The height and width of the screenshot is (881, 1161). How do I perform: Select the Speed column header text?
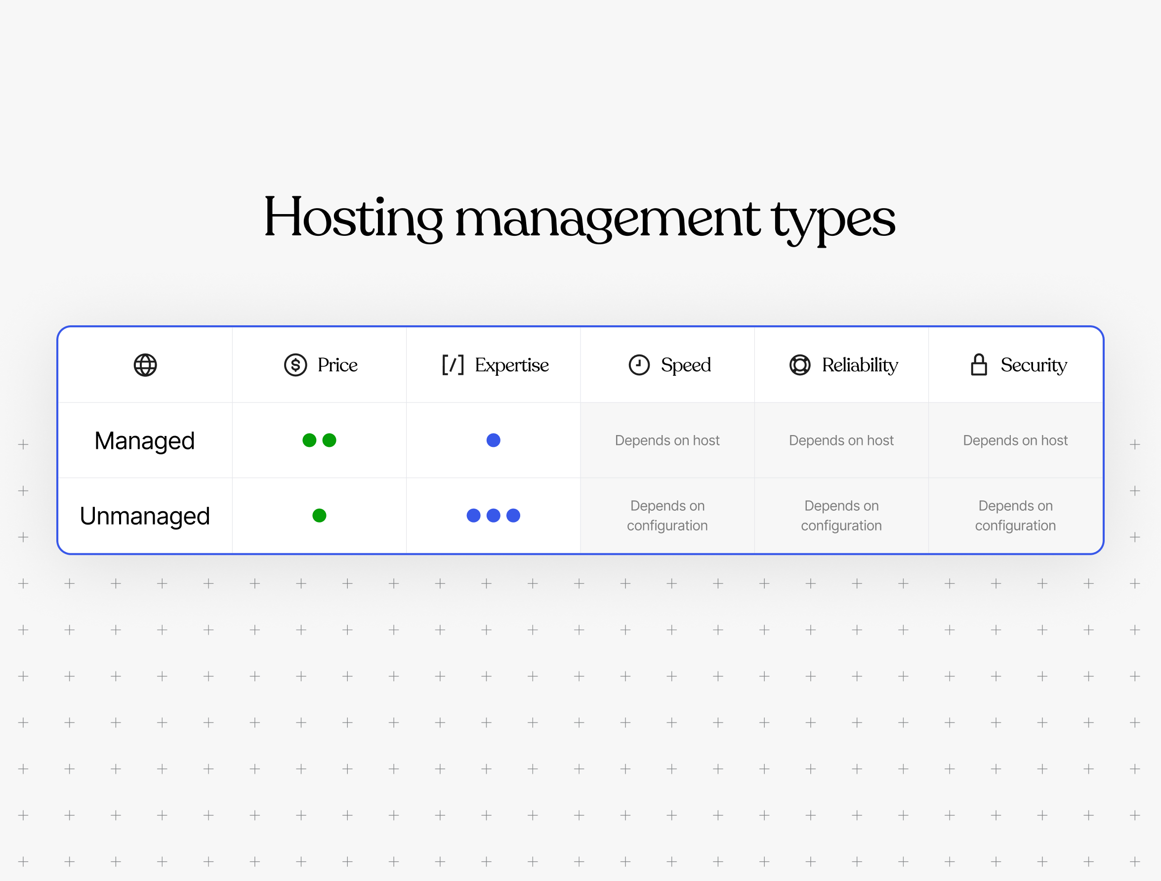(x=686, y=365)
